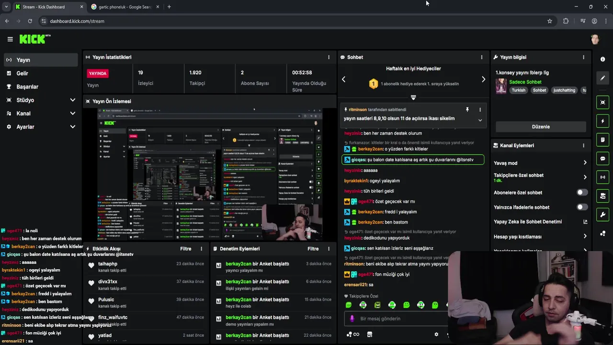This screenshot has height=345, width=613.
Task: Click the chat bubble icon in right sidebar
Action: tap(602, 159)
